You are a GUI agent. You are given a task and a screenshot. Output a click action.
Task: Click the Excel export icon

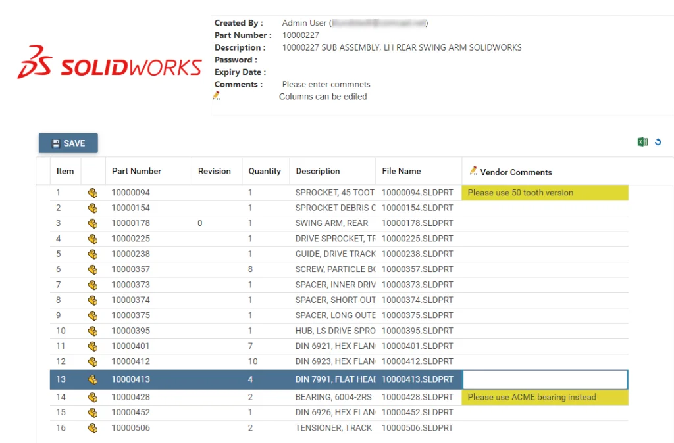pos(642,142)
